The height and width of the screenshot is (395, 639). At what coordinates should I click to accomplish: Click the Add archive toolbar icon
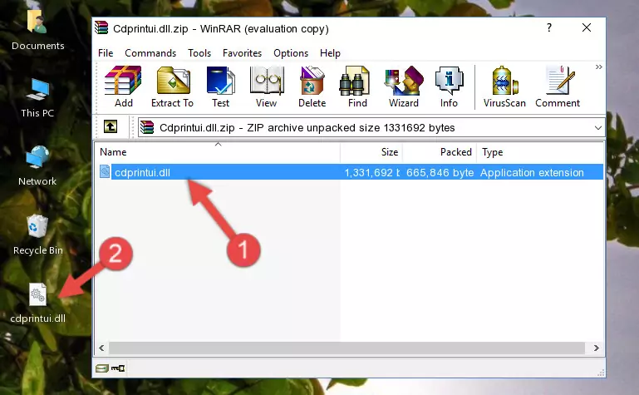click(123, 86)
